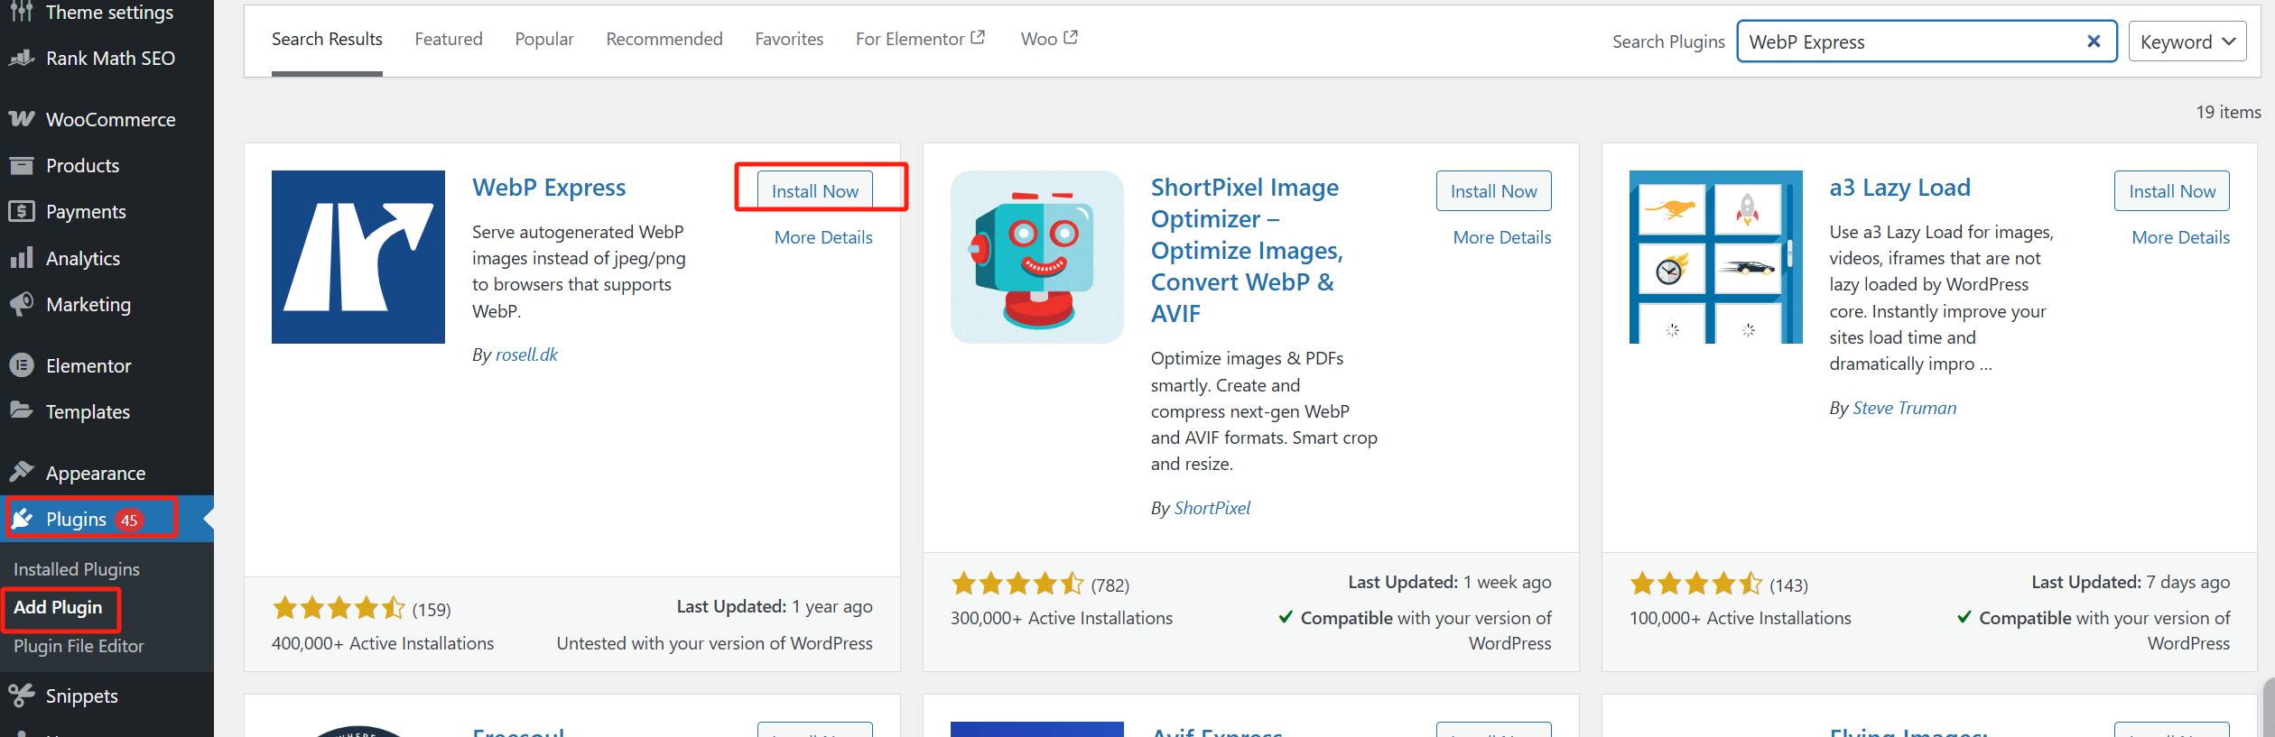Click the Marketing megaphone icon

click(22, 305)
